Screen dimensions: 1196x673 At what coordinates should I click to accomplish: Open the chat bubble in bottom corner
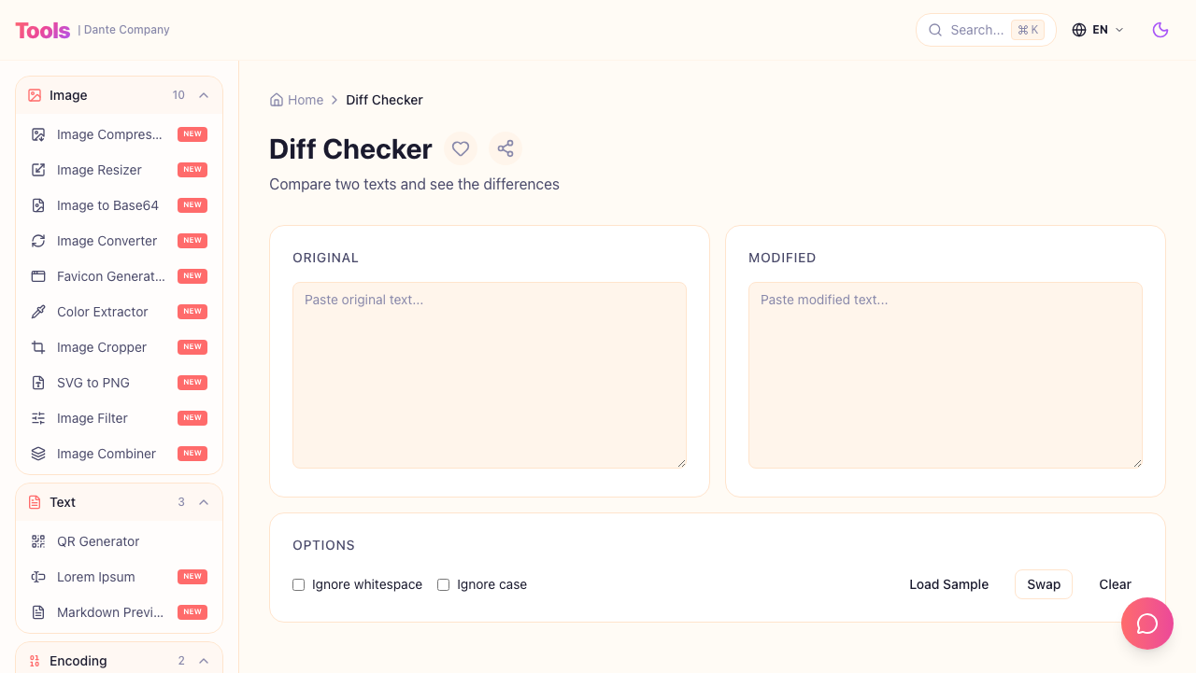point(1147,624)
